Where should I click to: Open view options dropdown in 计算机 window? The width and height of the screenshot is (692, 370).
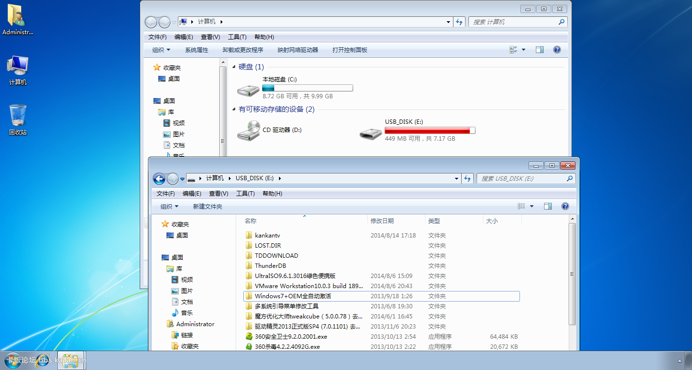click(x=524, y=50)
